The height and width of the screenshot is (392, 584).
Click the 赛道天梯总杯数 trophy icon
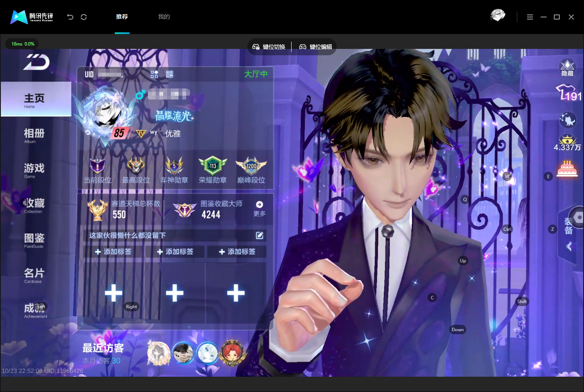98,210
